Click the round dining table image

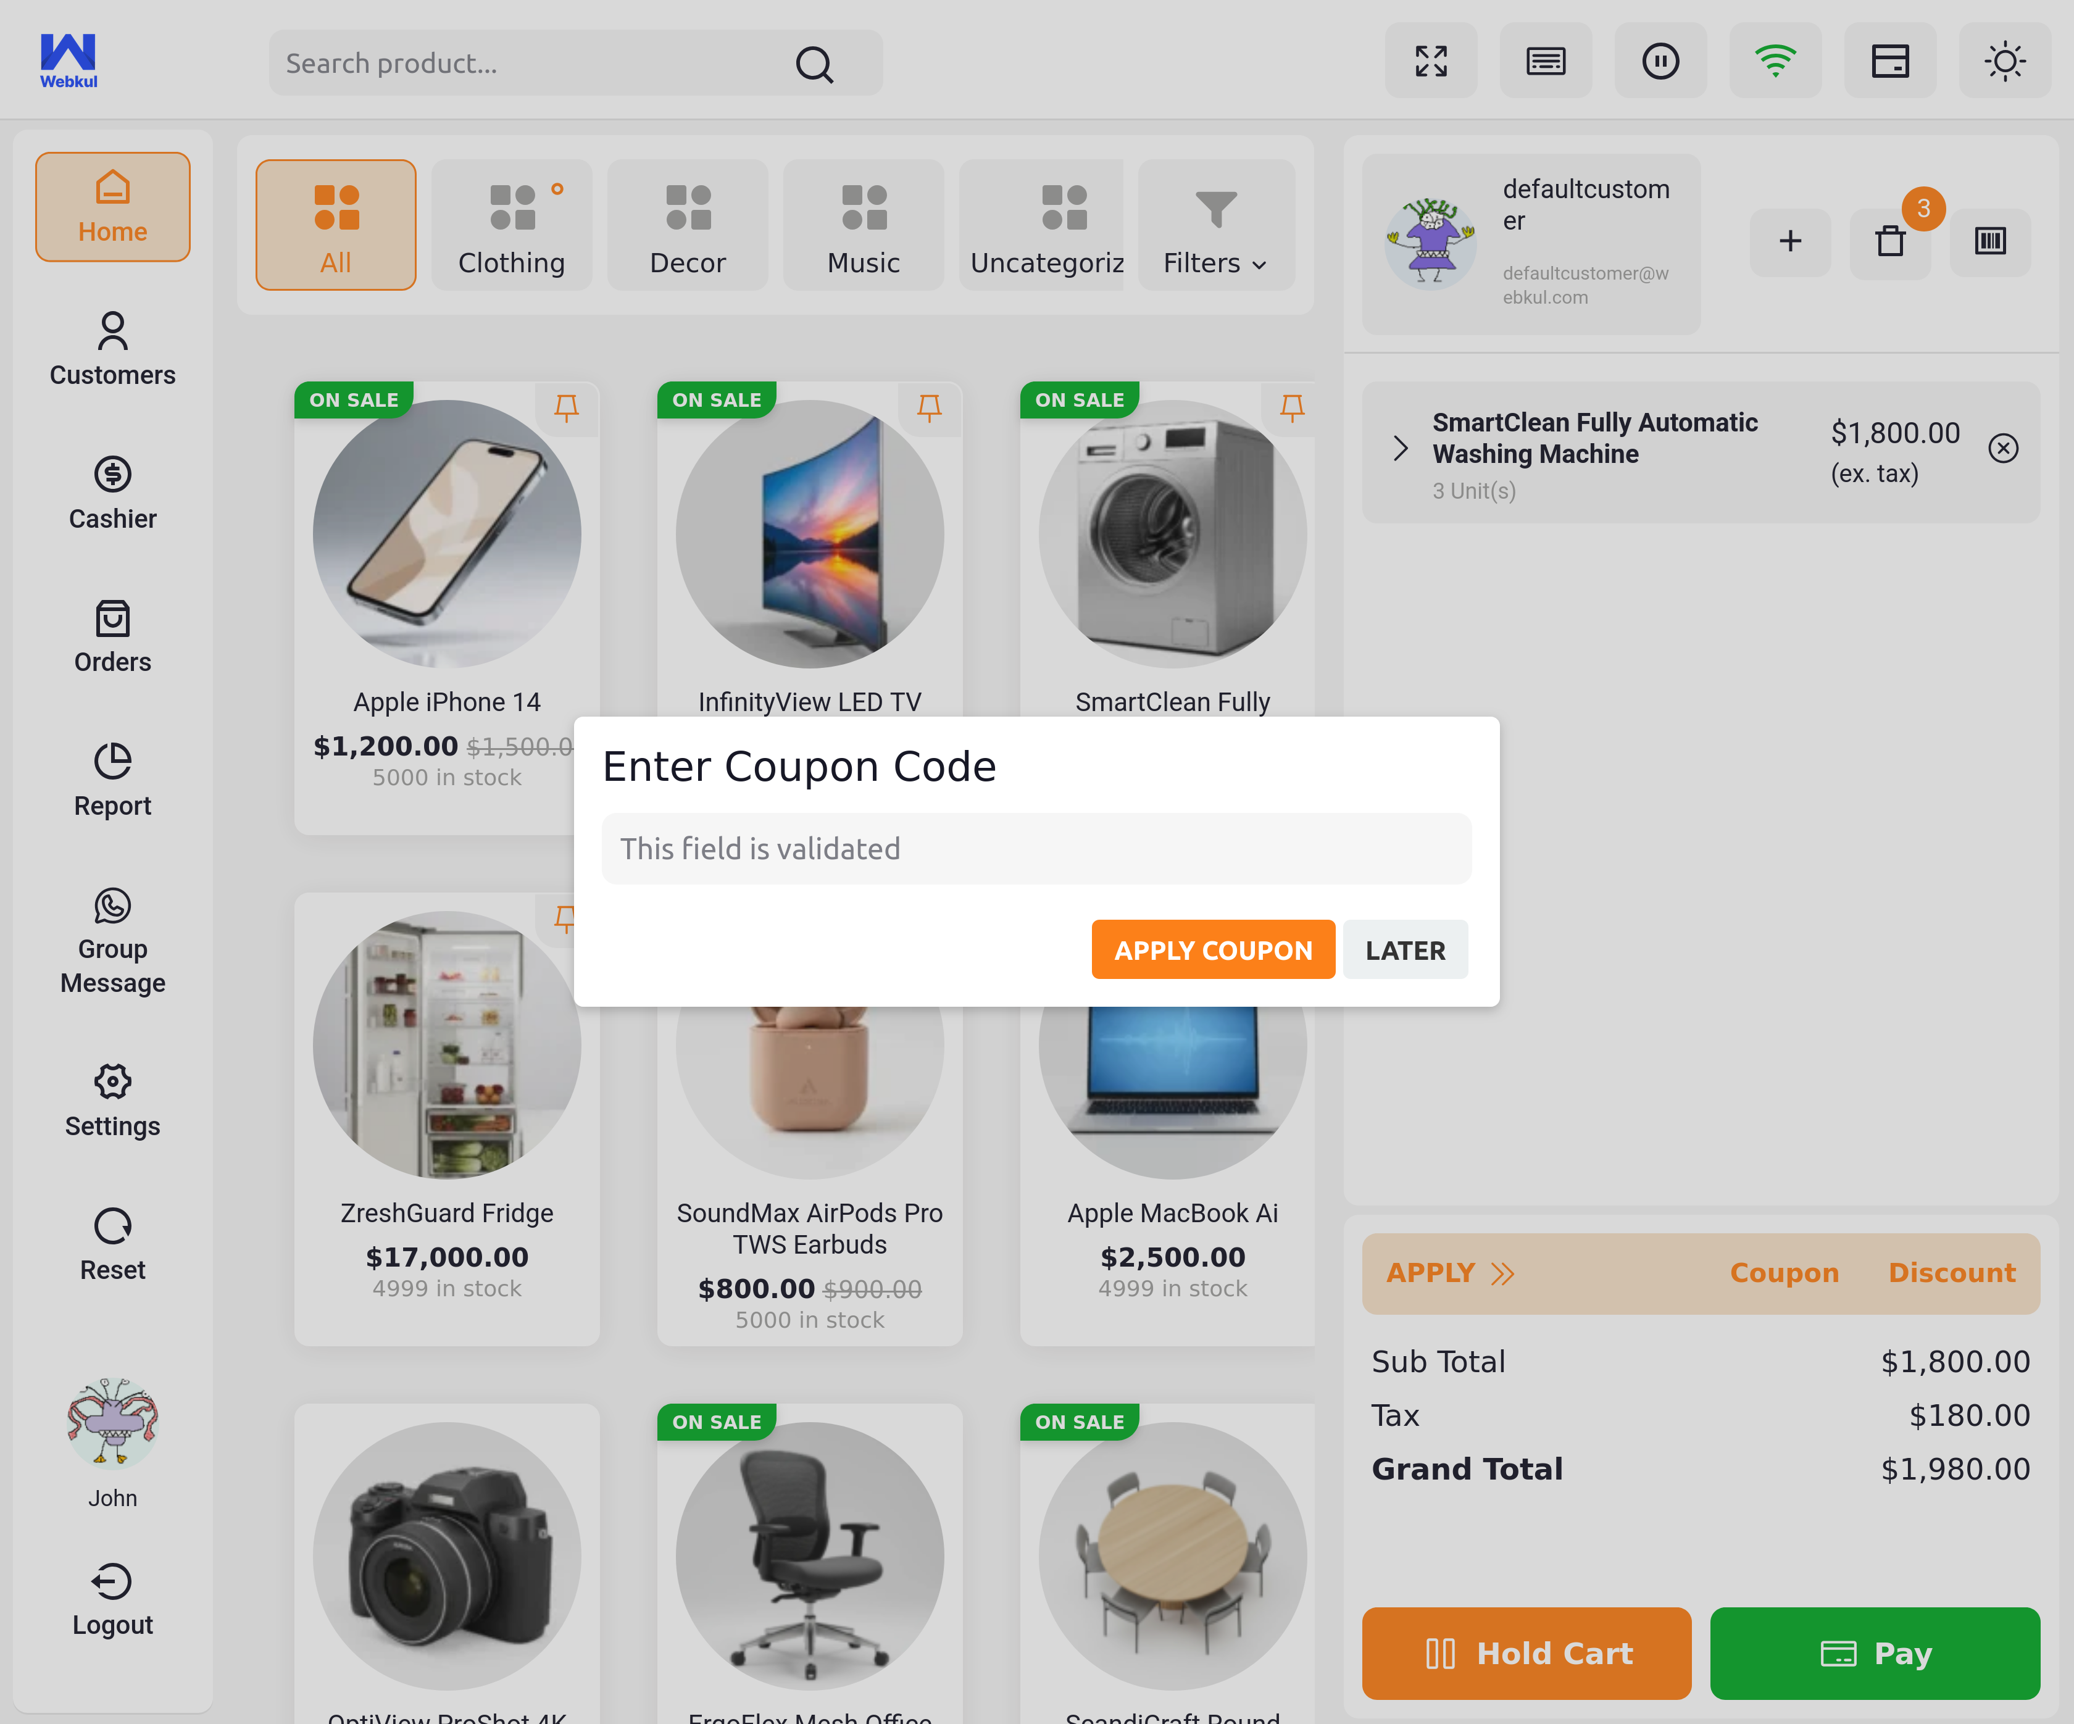[x=1173, y=1555]
